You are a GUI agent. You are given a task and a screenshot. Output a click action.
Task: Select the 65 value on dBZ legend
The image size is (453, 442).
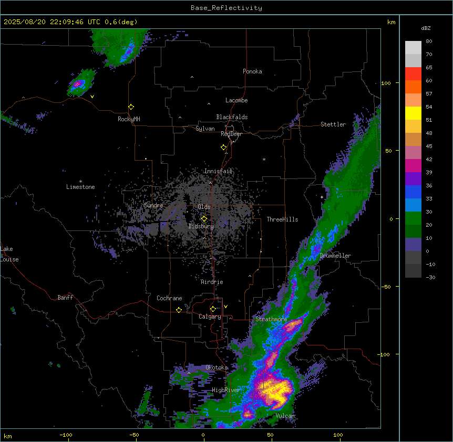[429, 68]
